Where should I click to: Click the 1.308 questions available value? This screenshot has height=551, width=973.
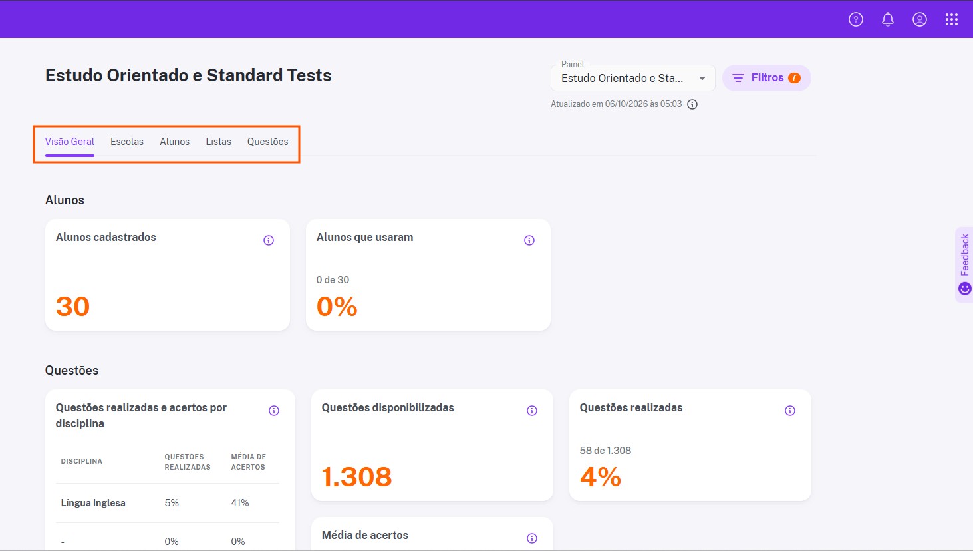click(x=357, y=477)
